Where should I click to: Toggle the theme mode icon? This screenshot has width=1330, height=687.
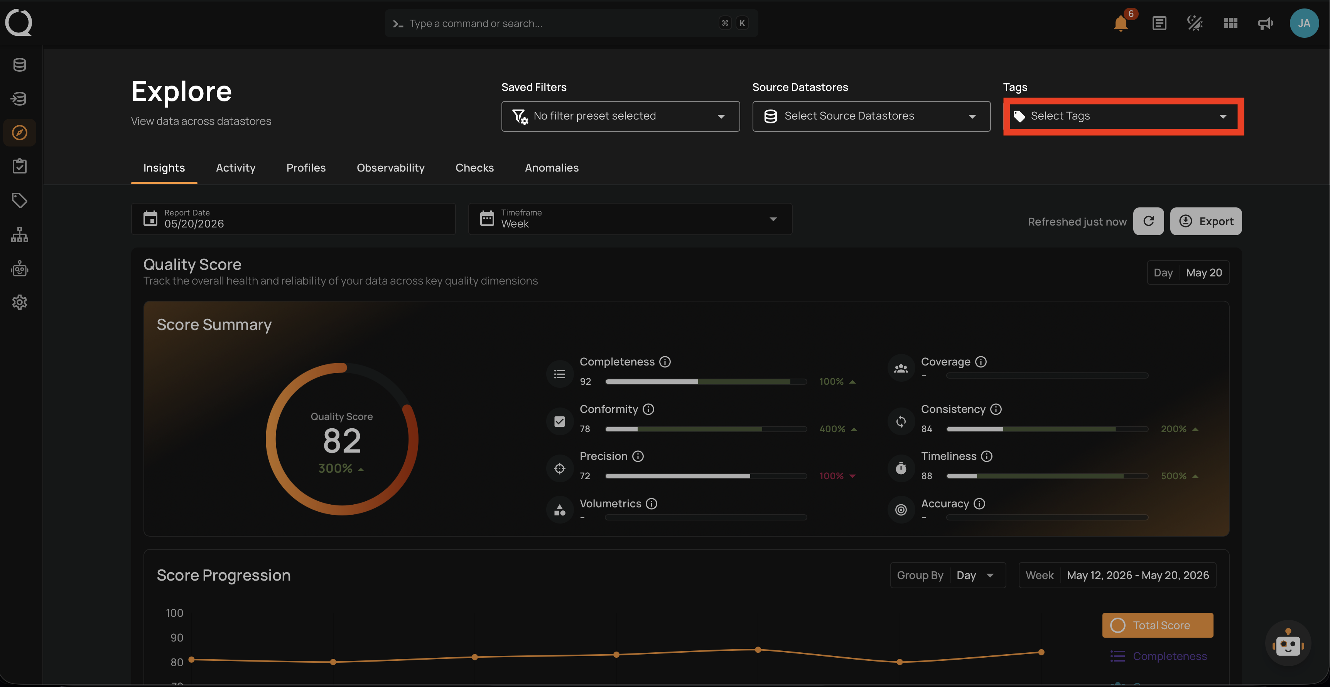[1195, 23]
